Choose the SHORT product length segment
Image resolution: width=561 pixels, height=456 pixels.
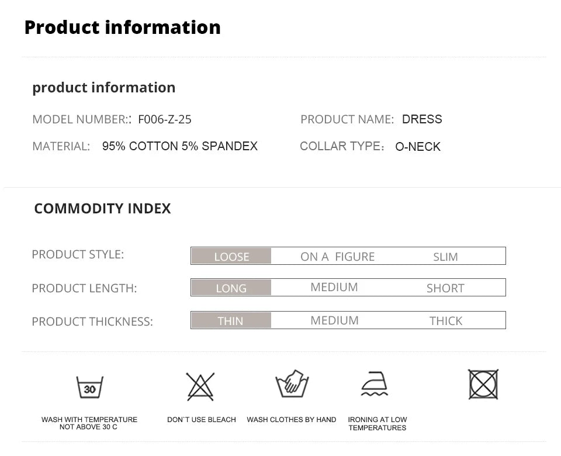coord(445,288)
